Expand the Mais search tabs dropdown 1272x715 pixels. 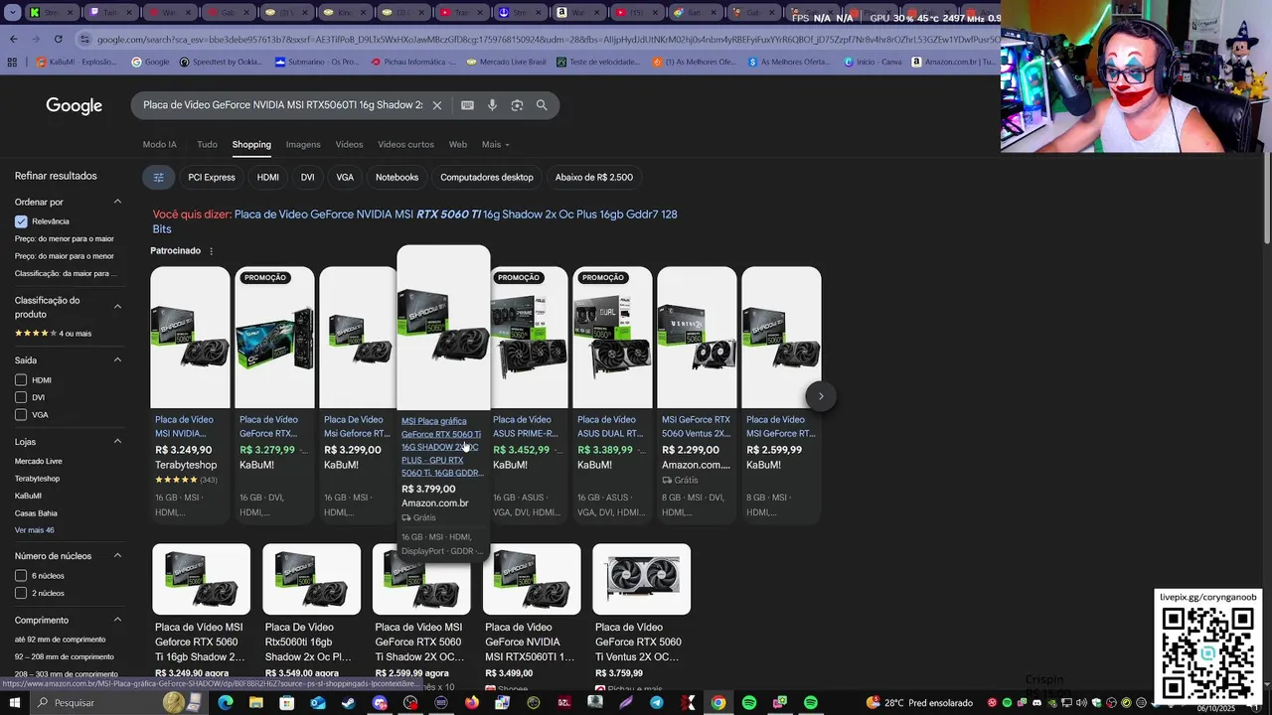(x=495, y=144)
